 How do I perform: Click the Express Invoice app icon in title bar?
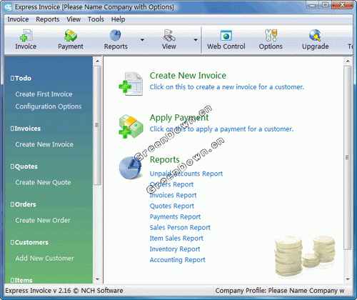(9, 7)
